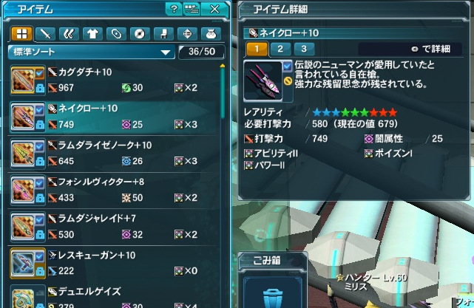Switch to detail page tab 2
474x308 pixels.
tap(280, 49)
